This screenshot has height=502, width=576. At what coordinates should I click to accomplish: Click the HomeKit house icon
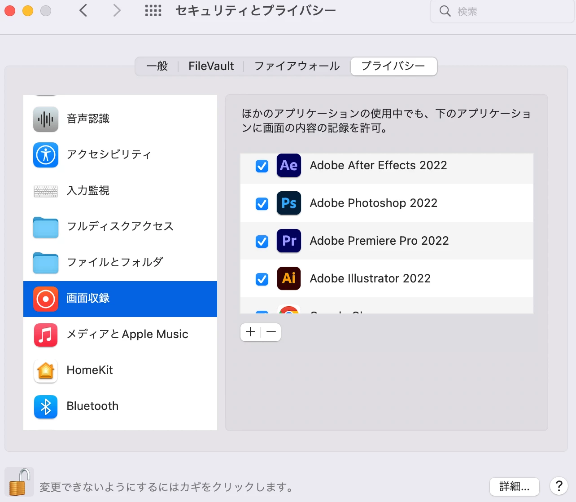(x=46, y=371)
